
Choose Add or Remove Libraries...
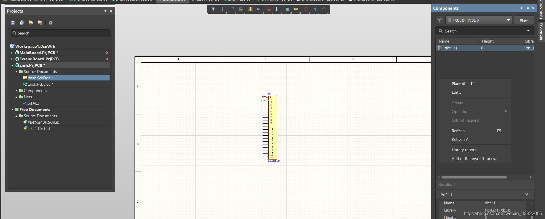pos(475,159)
